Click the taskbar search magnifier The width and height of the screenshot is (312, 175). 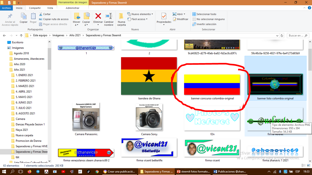pos(12,172)
